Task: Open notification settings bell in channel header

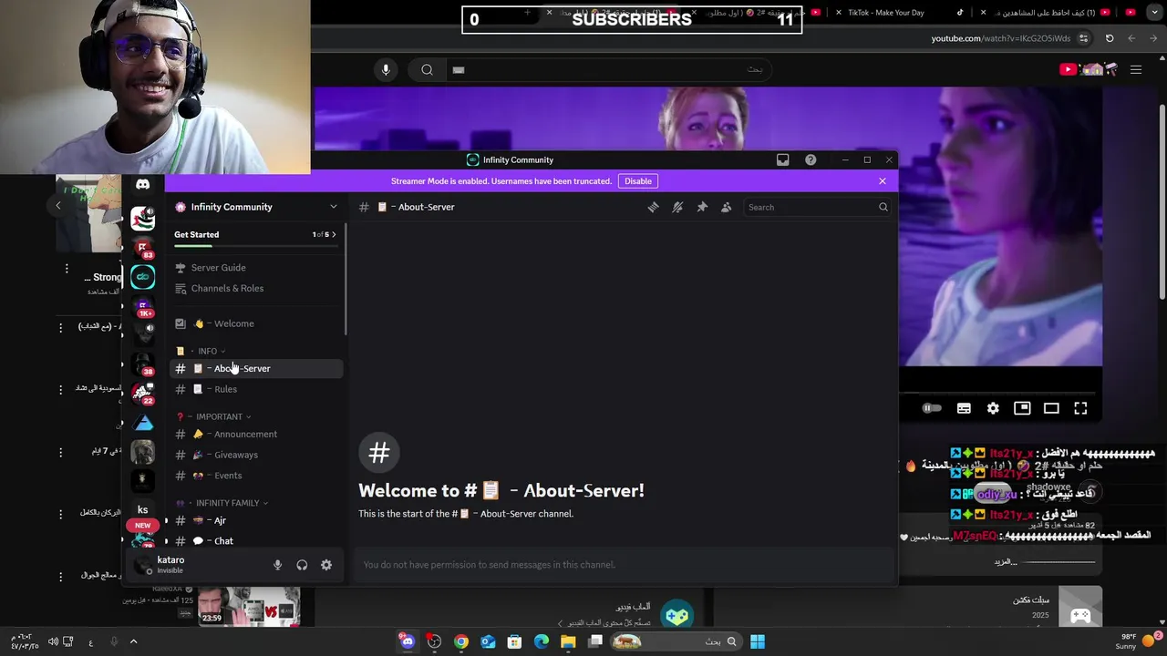Action: point(677,207)
